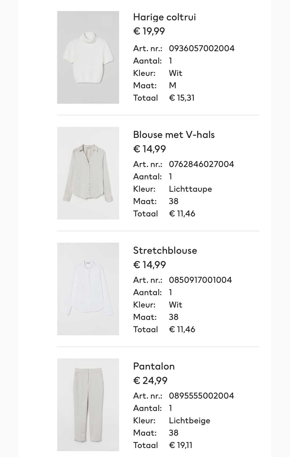Image resolution: width=290 pixels, height=457 pixels.
Task: Open the light beige trousers product image
Action: [x=88, y=405]
